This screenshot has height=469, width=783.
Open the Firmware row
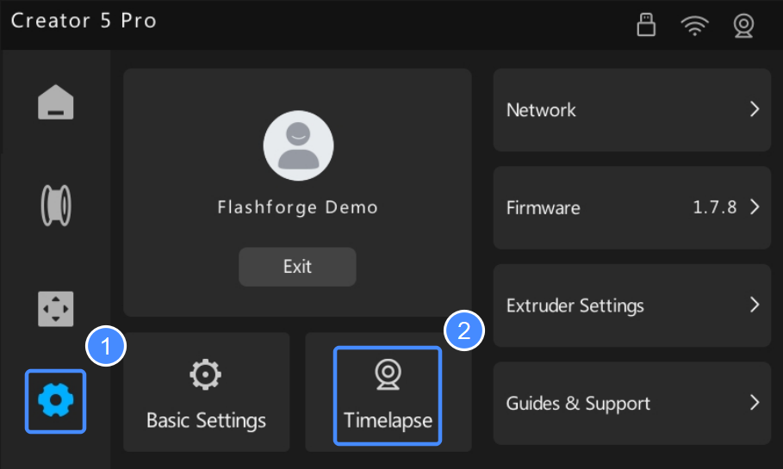[x=632, y=207]
